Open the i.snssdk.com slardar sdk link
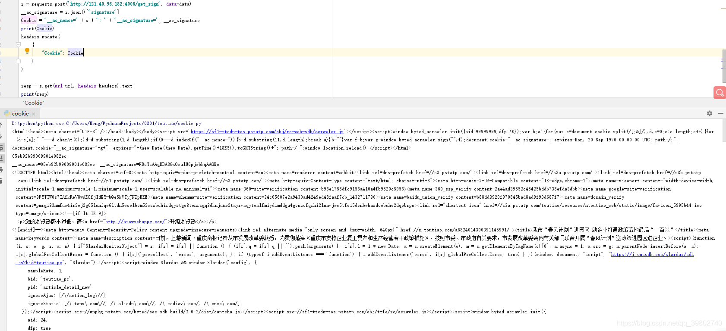The image size is (726, 331). pyautogui.click(x=653, y=254)
